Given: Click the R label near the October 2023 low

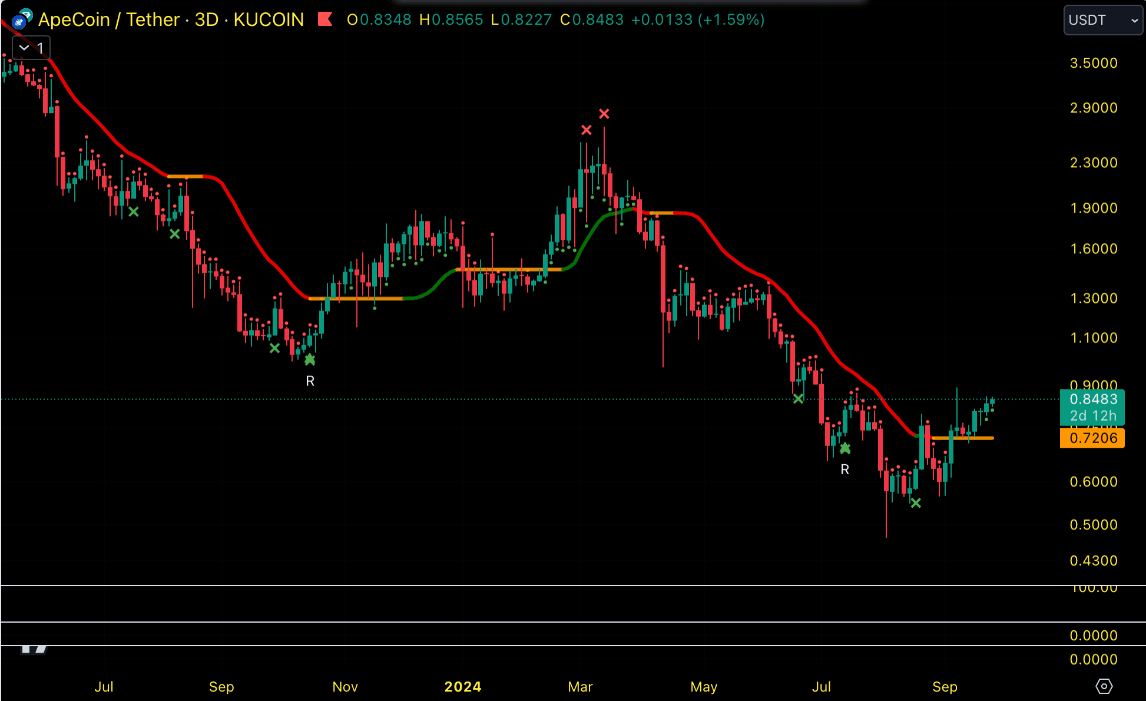Looking at the screenshot, I should (x=310, y=381).
